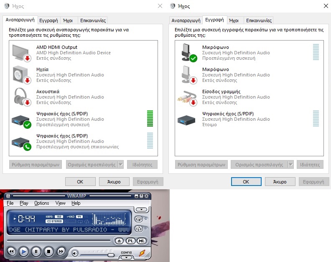
Task: Toggle Winamp repeat mode
Action: (x=139, y=219)
